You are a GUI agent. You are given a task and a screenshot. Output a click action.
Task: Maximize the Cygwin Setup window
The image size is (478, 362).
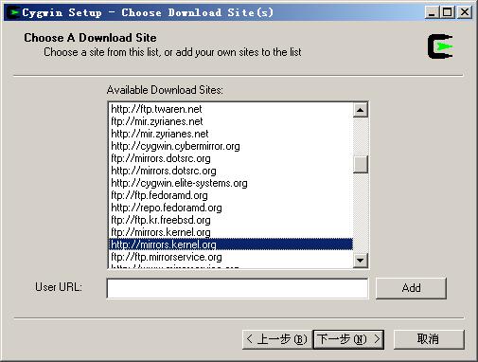[448, 12]
